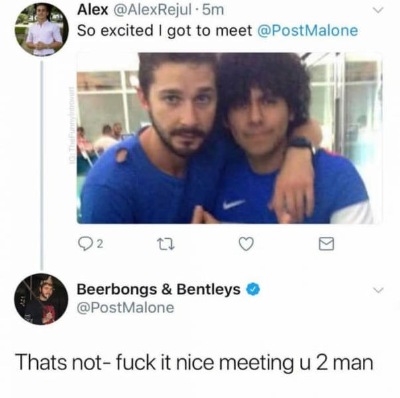
Task: Retweet Alex's tweet
Action: pos(165,245)
